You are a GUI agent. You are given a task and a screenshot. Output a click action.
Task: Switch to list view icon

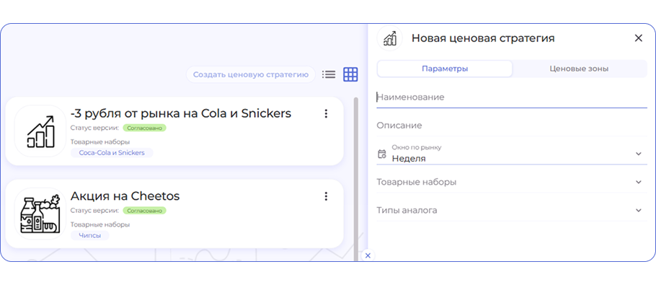tap(329, 74)
